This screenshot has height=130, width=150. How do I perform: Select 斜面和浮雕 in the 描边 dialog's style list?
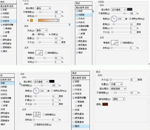(x=80, y=98)
